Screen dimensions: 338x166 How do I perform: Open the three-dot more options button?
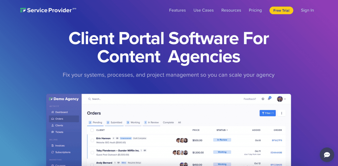coord(282,113)
